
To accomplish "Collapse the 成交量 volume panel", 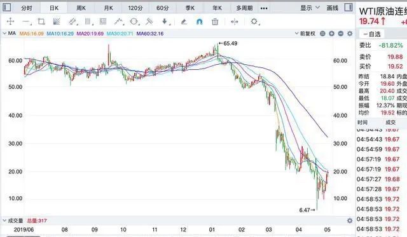I will (x=4, y=220).
